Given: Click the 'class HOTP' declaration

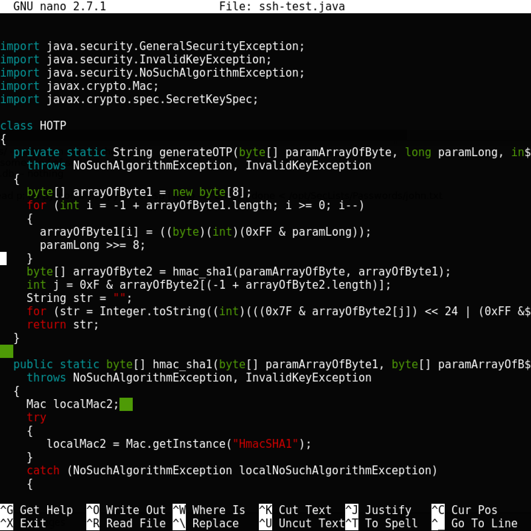Looking at the screenshot, I should tap(33, 126).
